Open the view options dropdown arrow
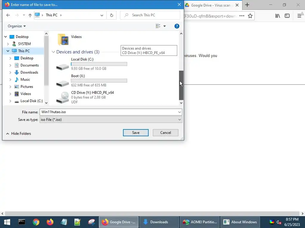 (x=164, y=26)
